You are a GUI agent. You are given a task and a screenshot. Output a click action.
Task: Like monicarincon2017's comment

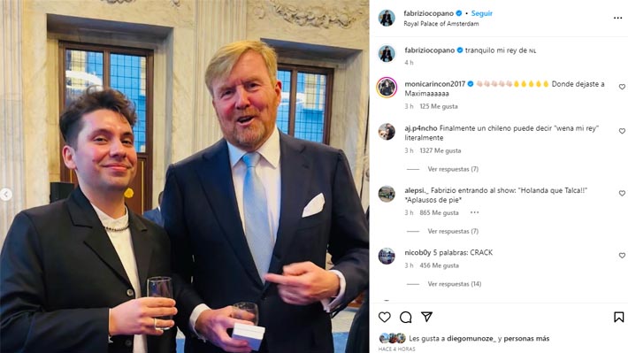pos(622,87)
